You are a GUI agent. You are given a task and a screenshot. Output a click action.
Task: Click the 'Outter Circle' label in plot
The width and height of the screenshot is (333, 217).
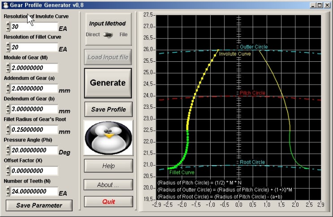pyautogui.click(x=254, y=47)
